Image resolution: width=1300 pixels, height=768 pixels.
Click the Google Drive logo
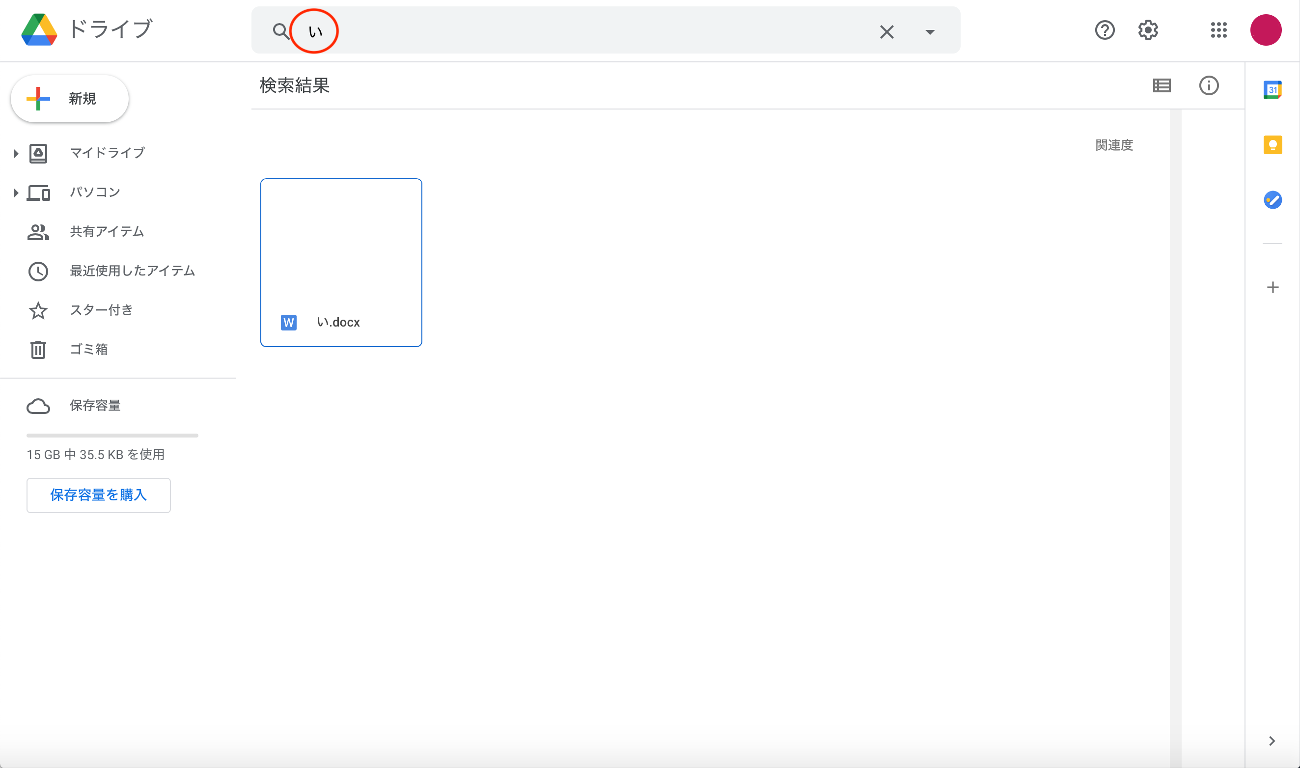[x=39, y=30]
